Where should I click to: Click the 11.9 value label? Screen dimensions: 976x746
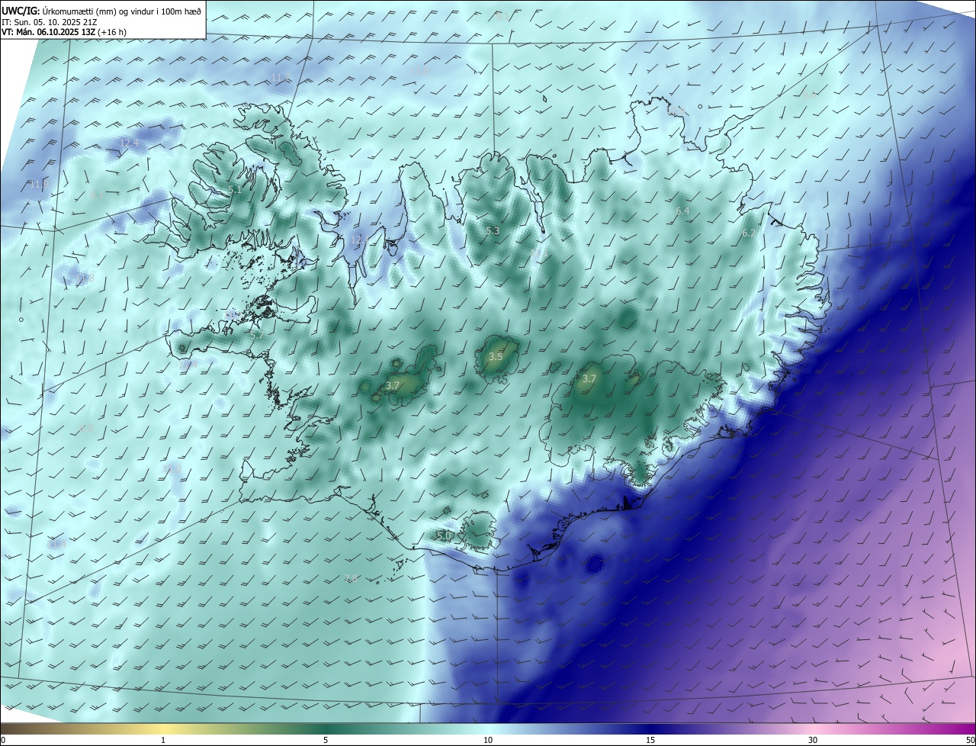pos(39,185)
